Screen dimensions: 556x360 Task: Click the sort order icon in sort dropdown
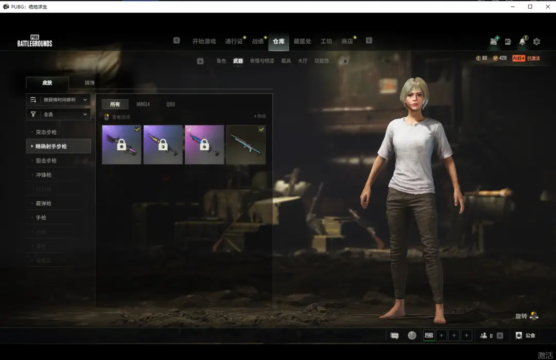tap(33, 100)
